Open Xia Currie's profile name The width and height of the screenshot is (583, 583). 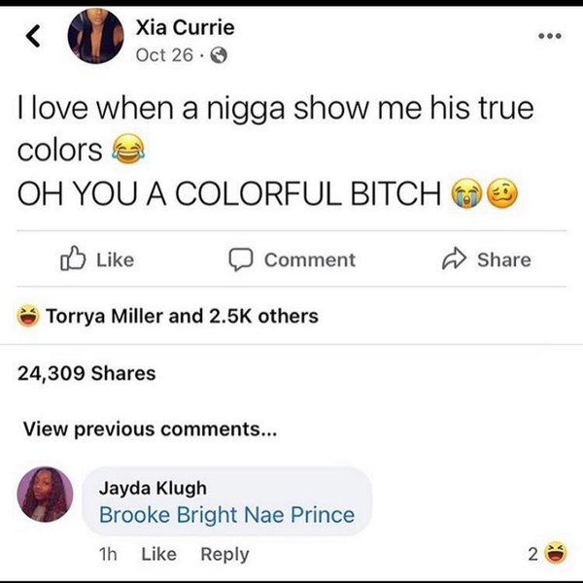[x=186, y=27]
